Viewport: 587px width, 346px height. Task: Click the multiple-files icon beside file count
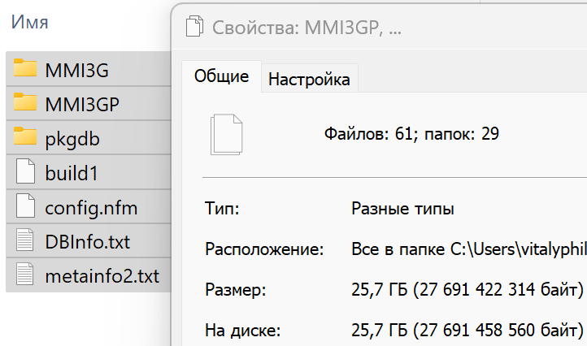(x=227, y=135)
